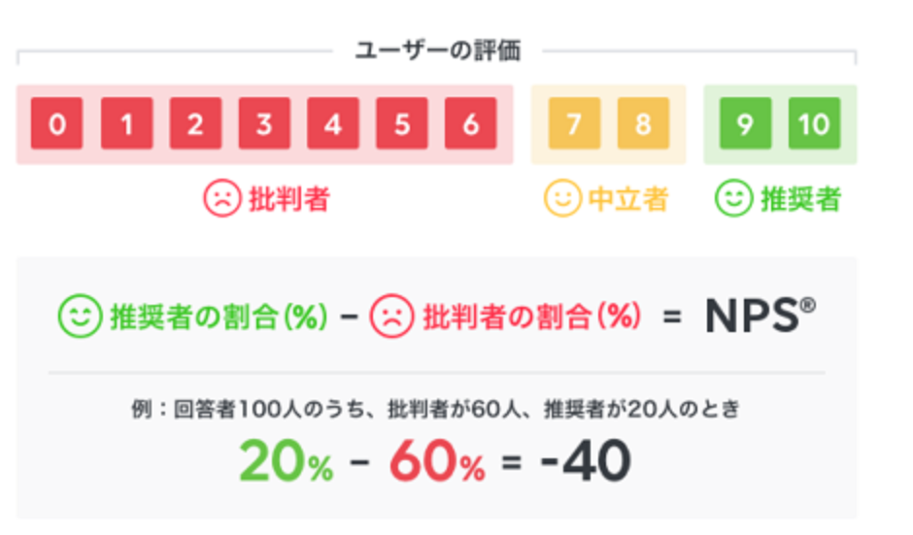Choose rating 2 in the red group

coord(195,123)
